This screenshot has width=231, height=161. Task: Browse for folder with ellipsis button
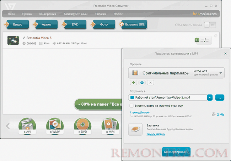[220, 98]
